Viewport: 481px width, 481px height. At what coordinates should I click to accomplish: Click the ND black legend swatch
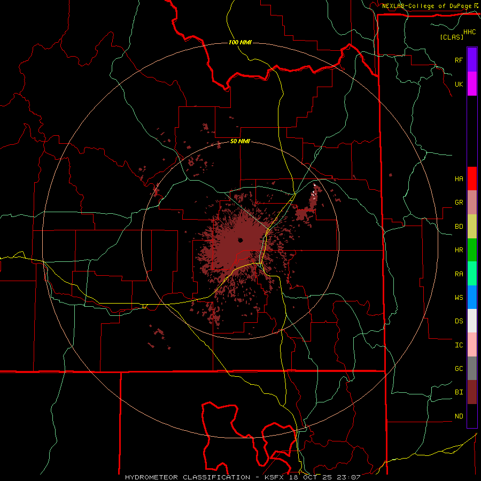tap(472, 416)
